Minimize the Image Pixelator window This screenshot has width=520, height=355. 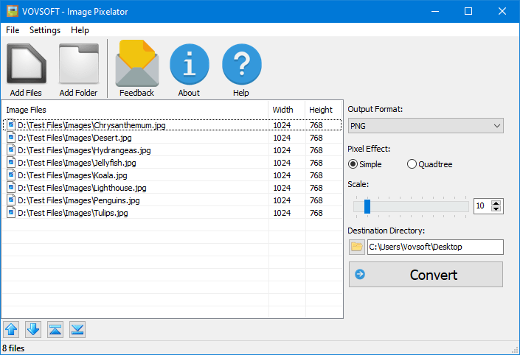(x=435, y=11)
